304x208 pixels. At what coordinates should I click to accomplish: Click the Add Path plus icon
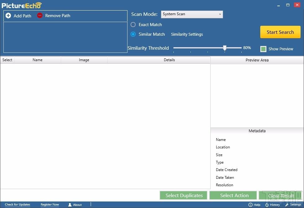click(8, 16)
